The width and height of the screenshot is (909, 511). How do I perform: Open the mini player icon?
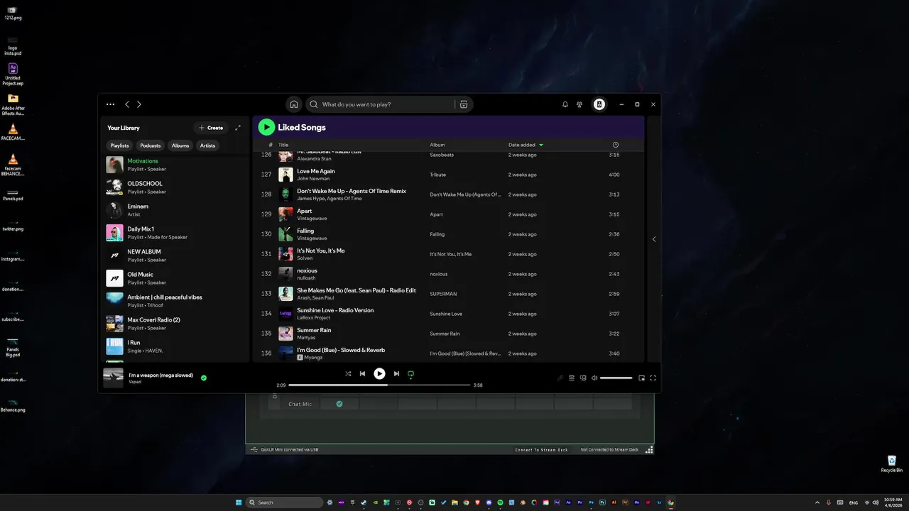641,378
